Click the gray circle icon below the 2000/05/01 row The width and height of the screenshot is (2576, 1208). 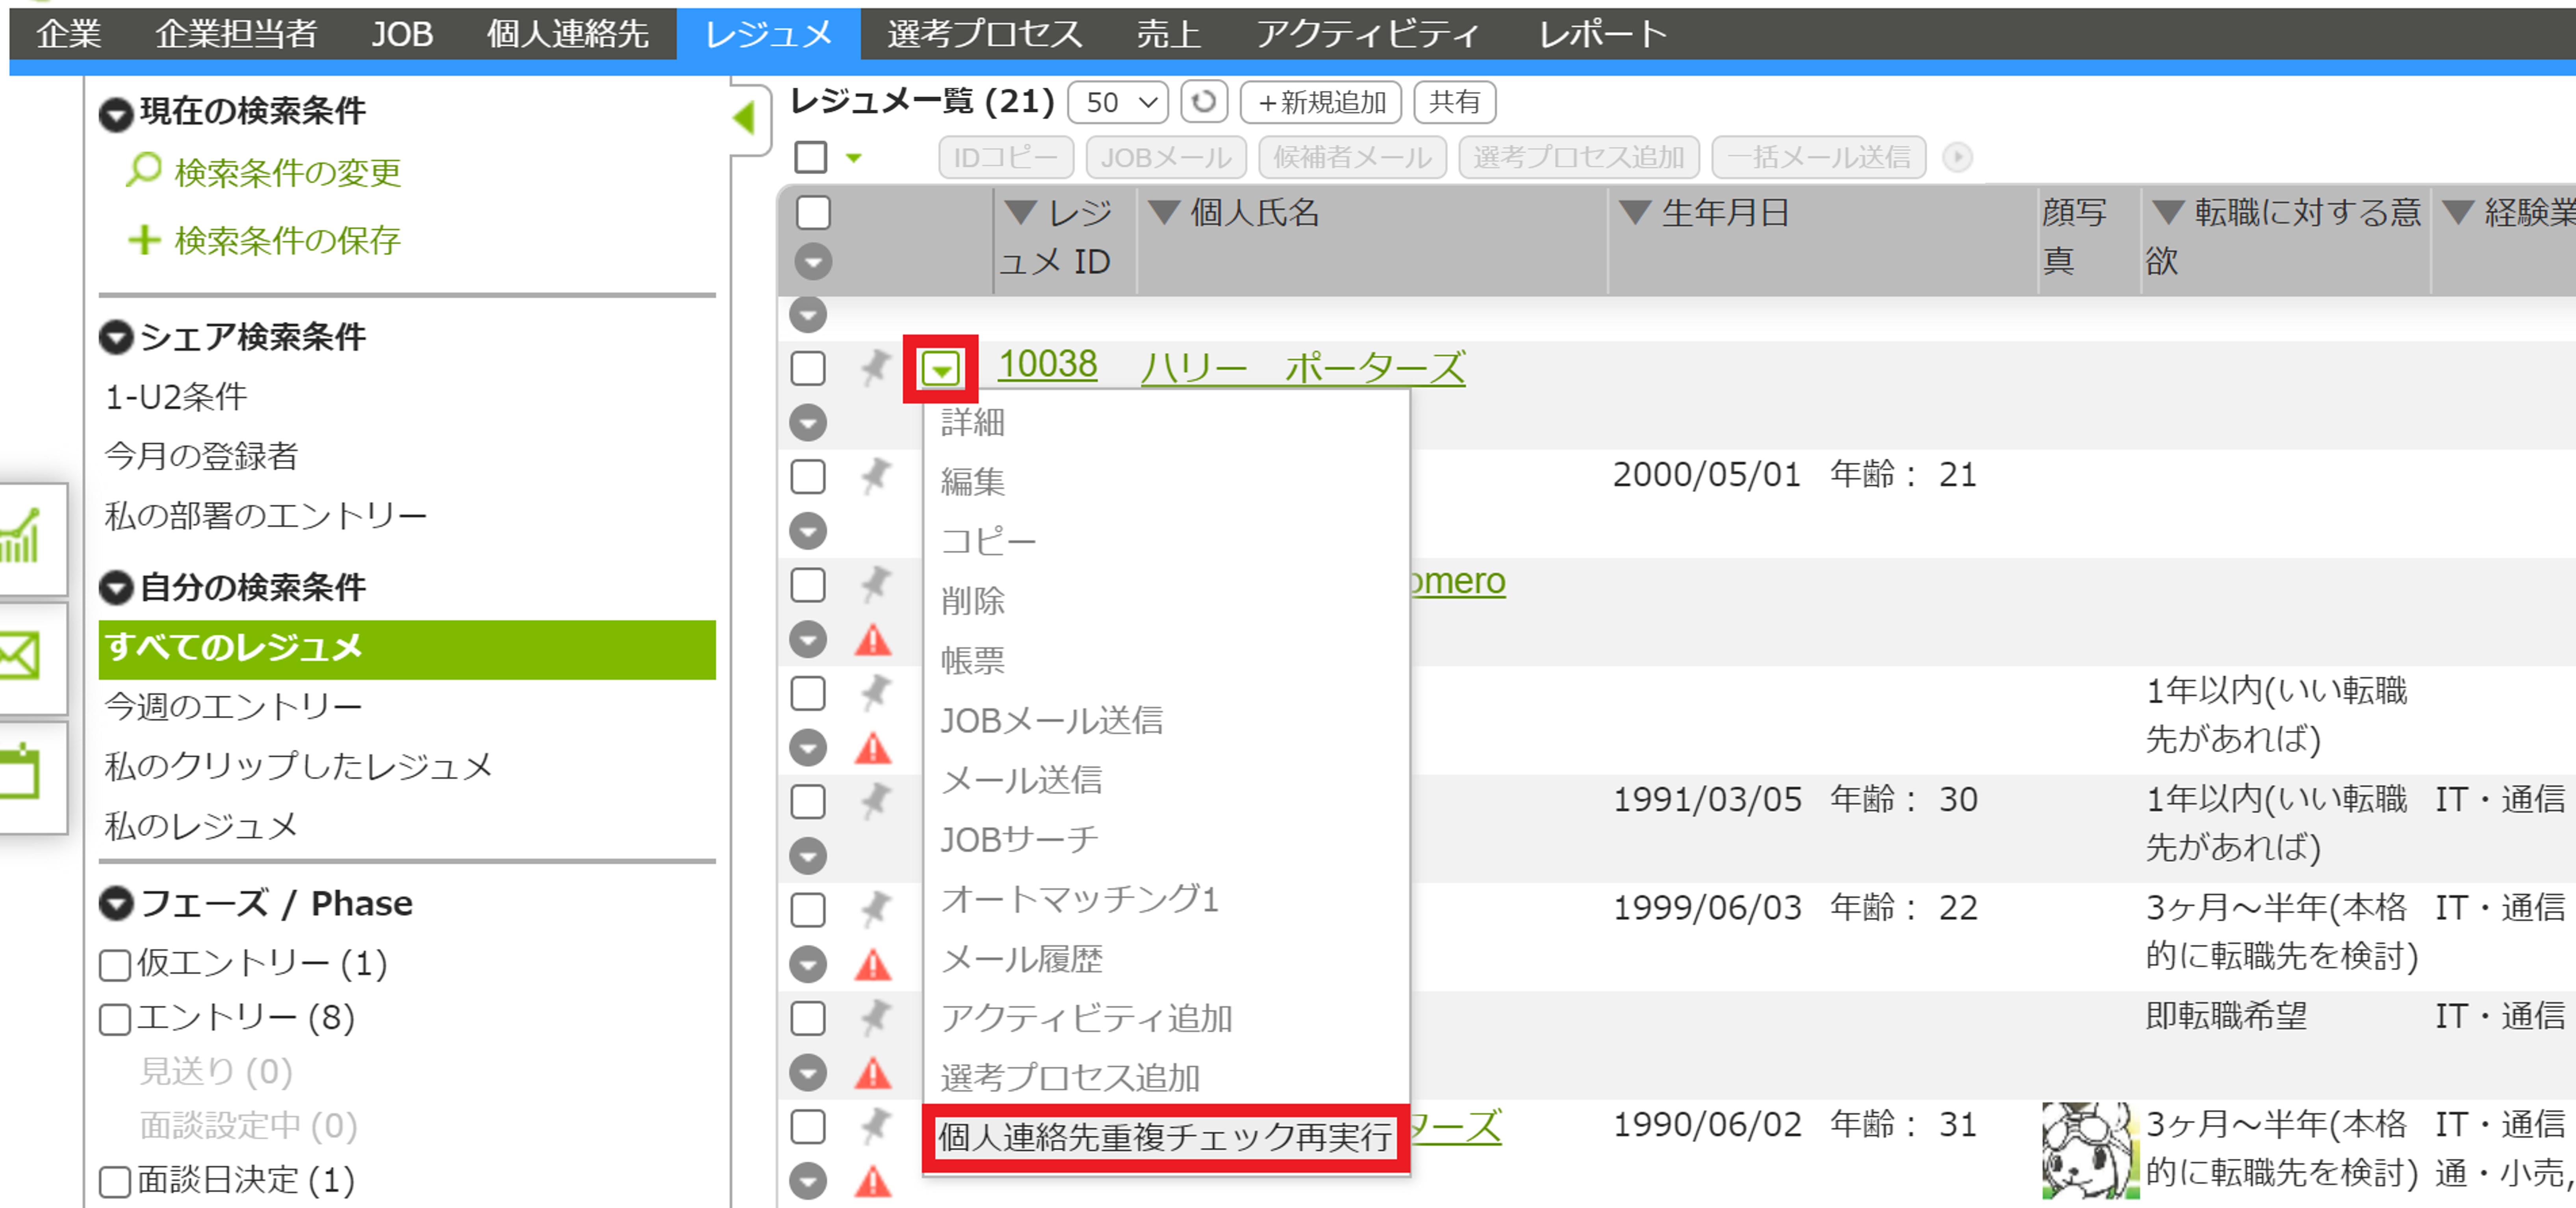coord(808,530)
